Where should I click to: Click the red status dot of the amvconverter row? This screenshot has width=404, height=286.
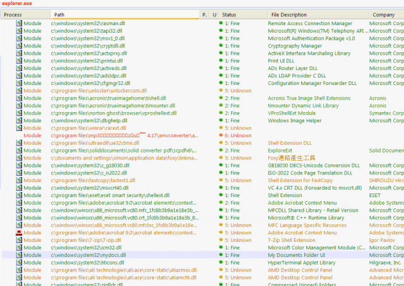(221, 135)
